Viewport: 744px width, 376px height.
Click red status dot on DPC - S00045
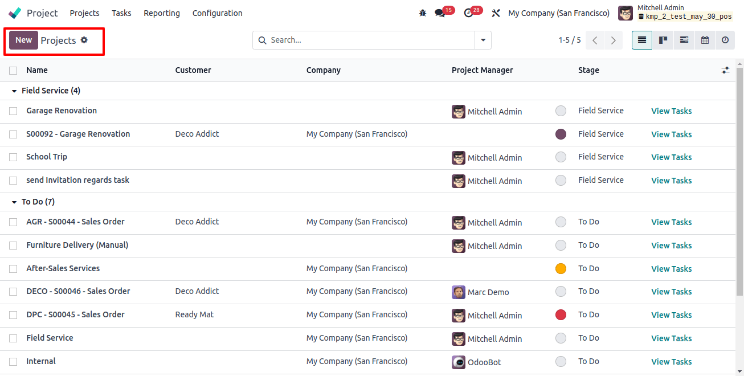[x=561, y=315]
